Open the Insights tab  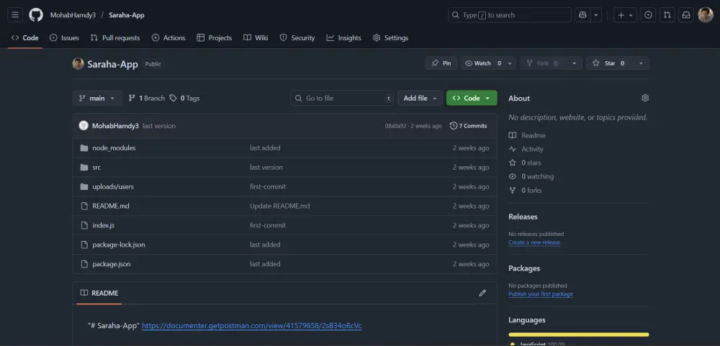pos(343,37)
